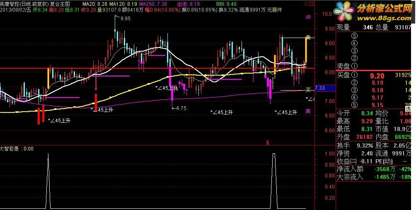416x210 pixels.
Task: Click ∠45上升 label beside the twin red bars
Action: coord(59,120)
